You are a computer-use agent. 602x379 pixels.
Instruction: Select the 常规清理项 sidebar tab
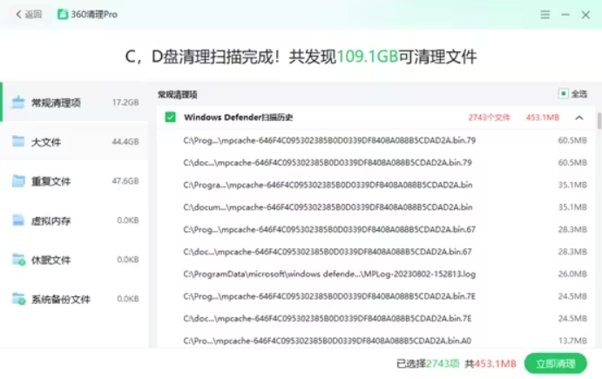tap(75, 102)
